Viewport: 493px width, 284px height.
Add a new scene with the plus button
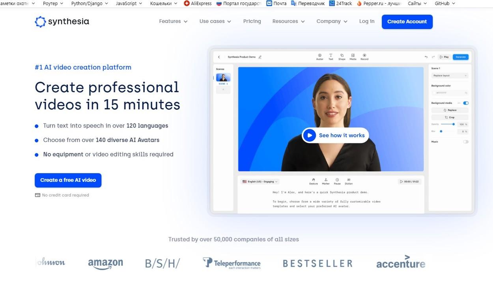(223, 90)
